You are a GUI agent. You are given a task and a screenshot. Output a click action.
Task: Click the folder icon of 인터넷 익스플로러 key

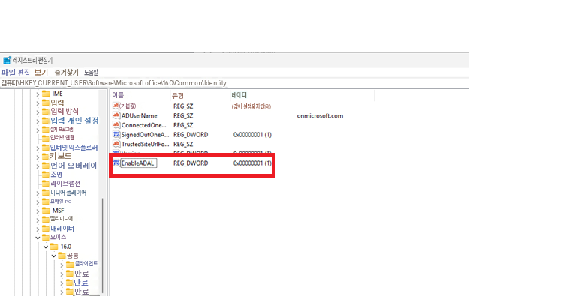[46, 148]
